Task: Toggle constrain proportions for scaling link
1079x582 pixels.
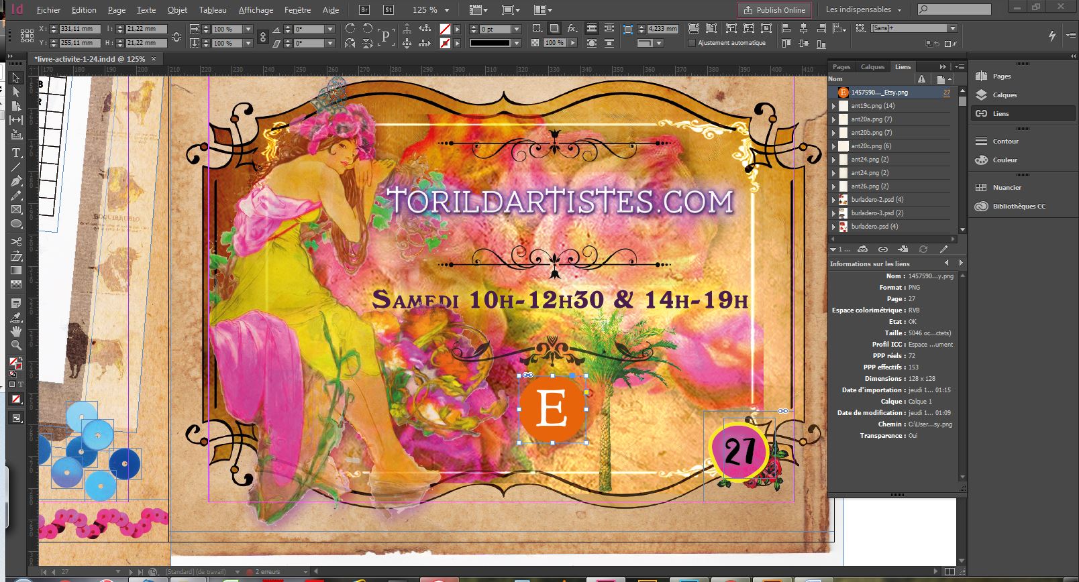Action: tap(262, 36)
